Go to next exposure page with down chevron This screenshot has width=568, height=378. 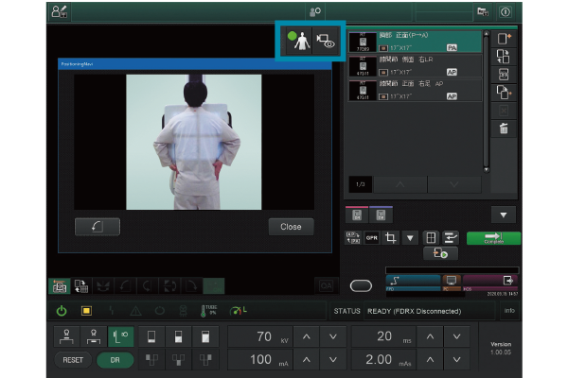(454, 184)
